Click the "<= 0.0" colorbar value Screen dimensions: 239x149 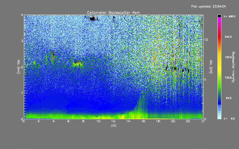(229, 119)
